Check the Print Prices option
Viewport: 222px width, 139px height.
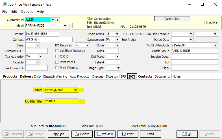57,62
